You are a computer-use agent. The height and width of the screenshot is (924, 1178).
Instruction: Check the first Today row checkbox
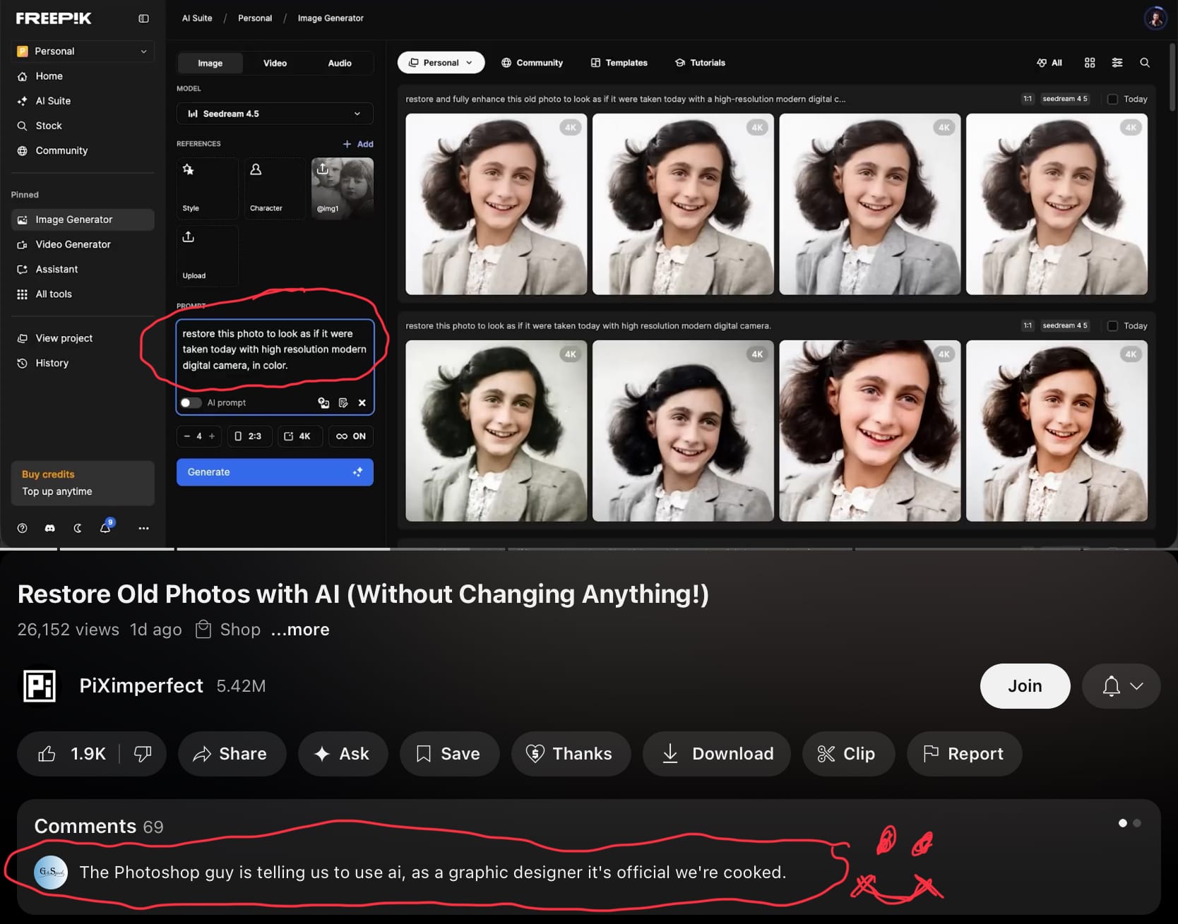coord(1112,100)
